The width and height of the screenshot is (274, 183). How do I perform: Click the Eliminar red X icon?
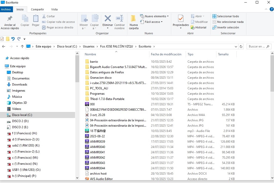pos(108,18)
